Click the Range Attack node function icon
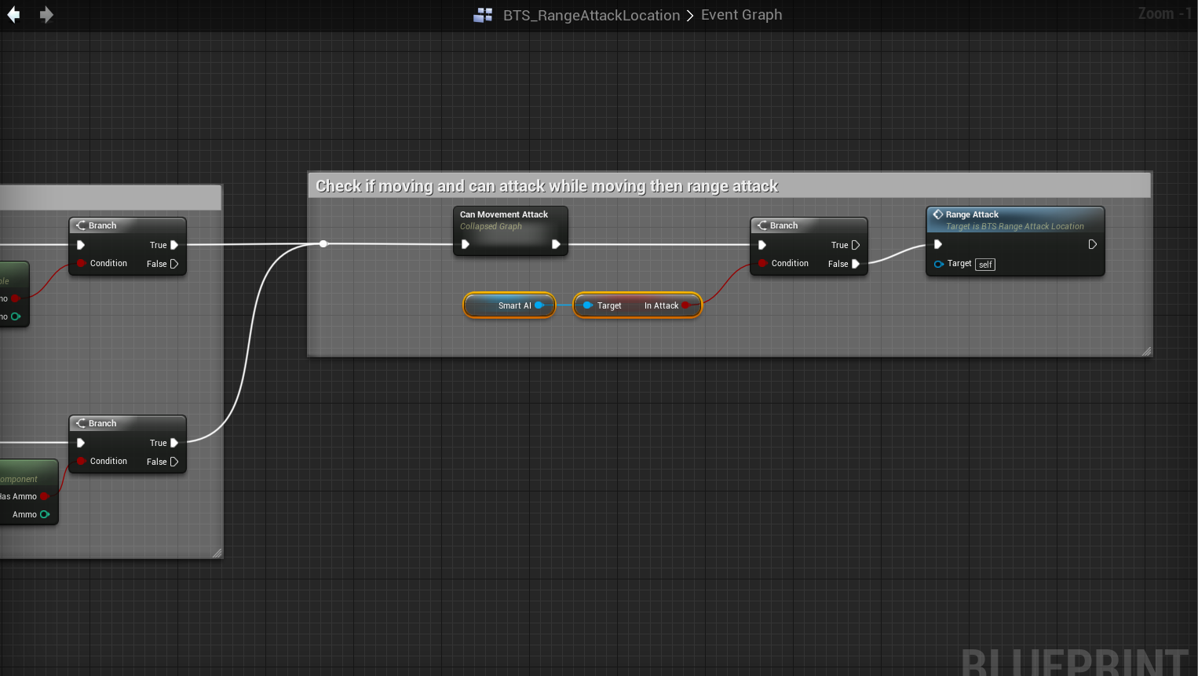 937,214
